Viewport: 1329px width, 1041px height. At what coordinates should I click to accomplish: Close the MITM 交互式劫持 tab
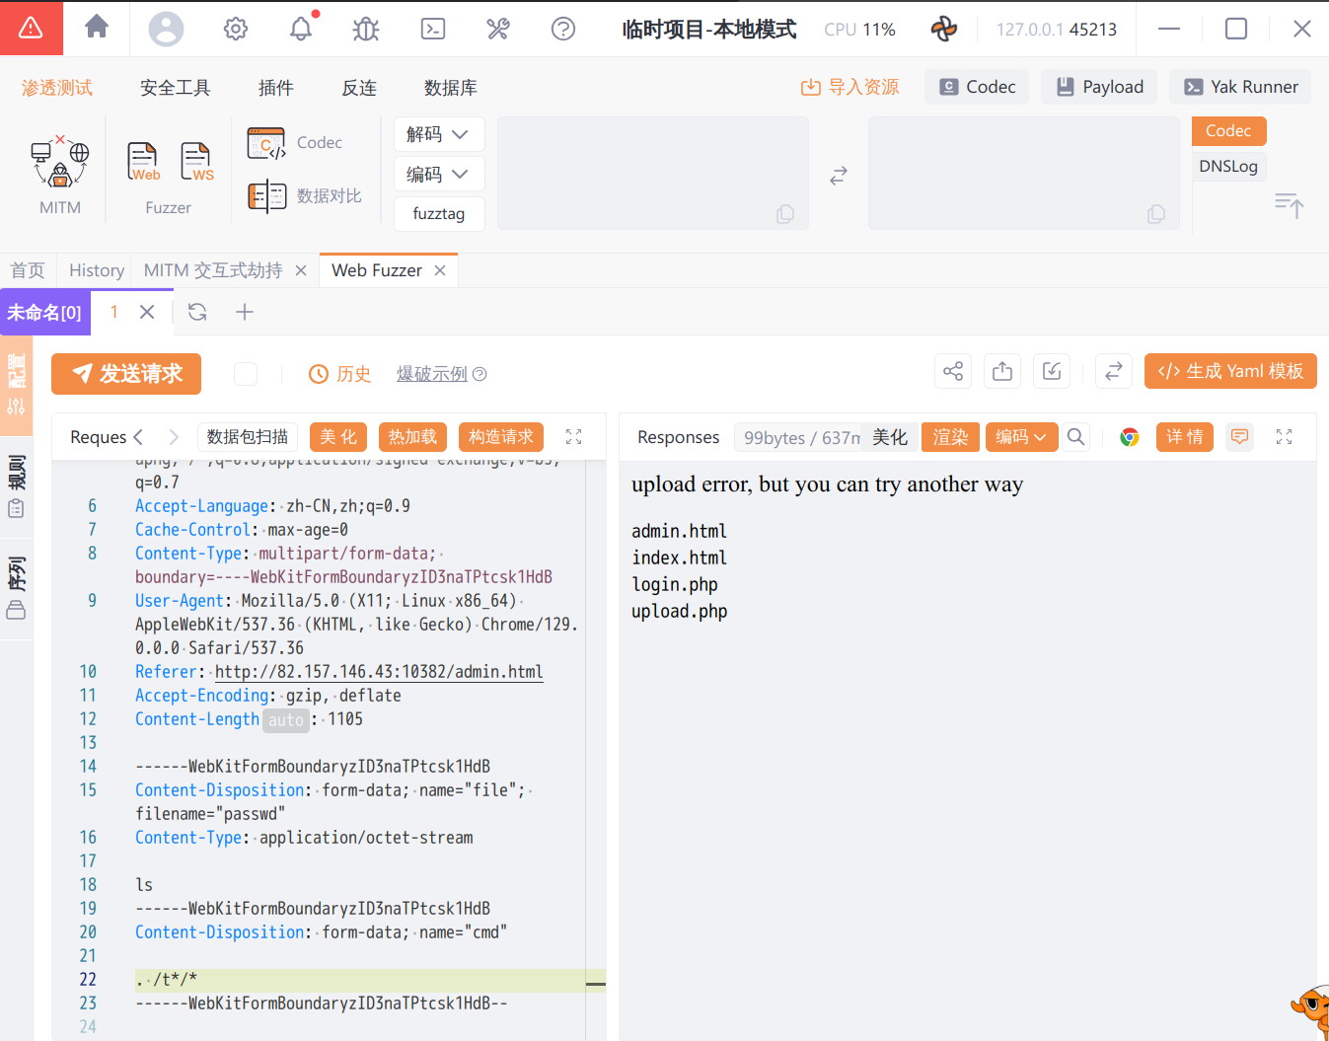click(x=301, y=270)
